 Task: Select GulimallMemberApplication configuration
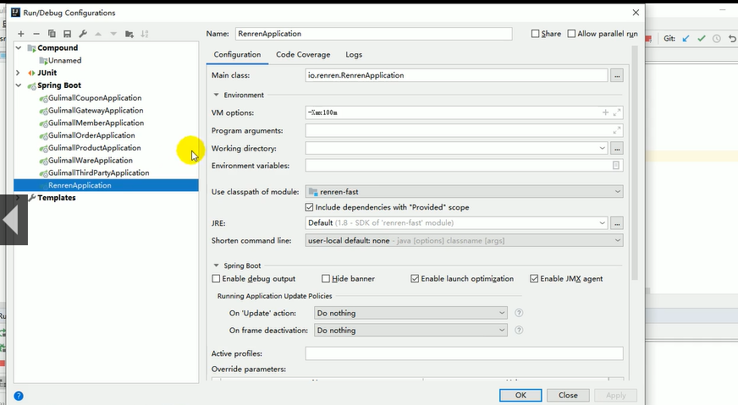96,123
